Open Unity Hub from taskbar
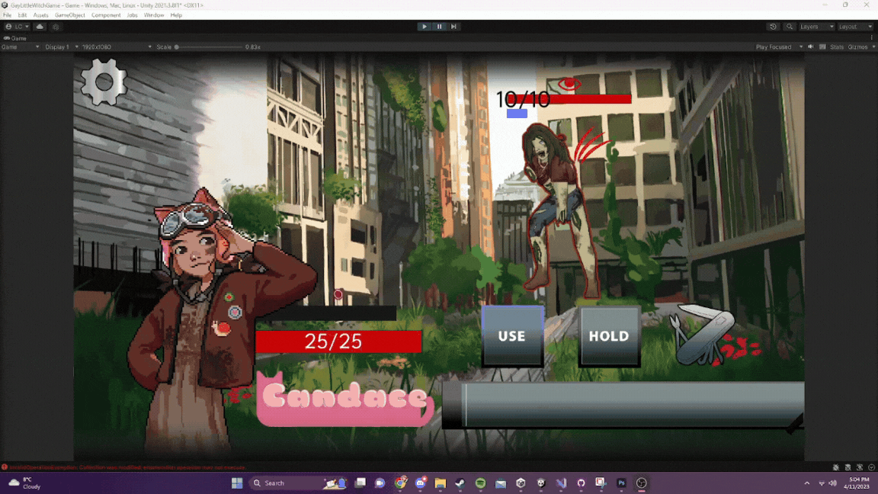The image size is (878, 494). click(x=521, y=483)
